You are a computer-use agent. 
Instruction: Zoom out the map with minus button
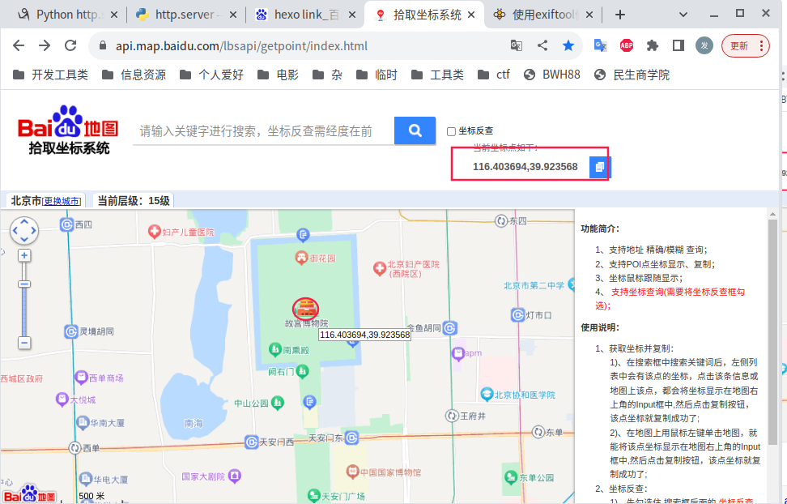[x=24, y=344]
